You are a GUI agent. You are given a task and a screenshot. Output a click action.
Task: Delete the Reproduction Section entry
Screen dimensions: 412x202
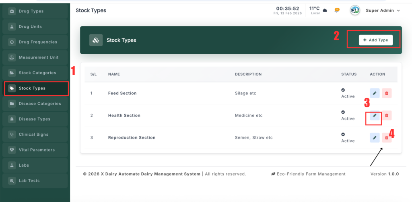click(387, 138)
